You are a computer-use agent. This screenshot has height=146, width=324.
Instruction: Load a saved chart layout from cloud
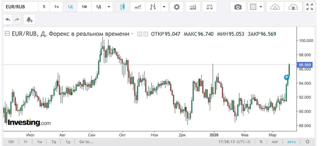pyautogui.click(x=275, y=7)
